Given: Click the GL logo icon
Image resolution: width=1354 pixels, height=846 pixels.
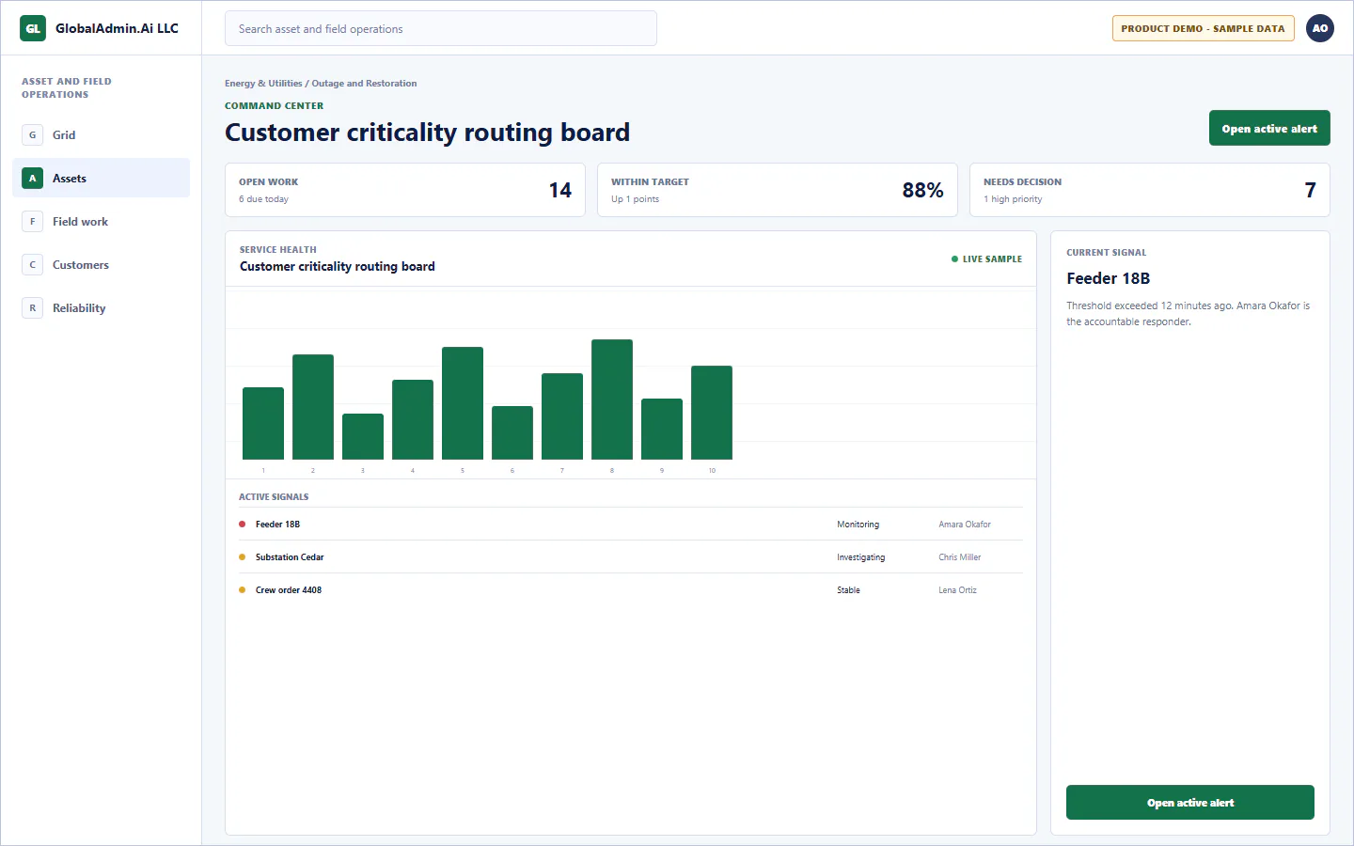Looking at the screenshot, I should click(33, 28).
